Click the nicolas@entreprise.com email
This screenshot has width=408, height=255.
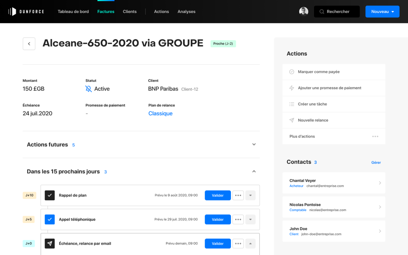pyautogui.click(x=328, y=210)
